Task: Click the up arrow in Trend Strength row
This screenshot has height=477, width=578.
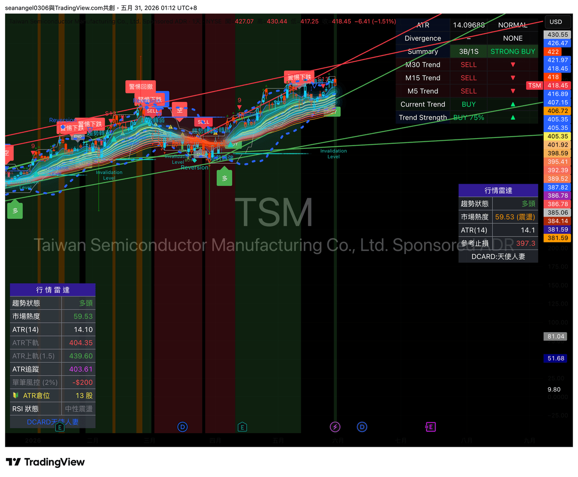Action: (513, 117)
